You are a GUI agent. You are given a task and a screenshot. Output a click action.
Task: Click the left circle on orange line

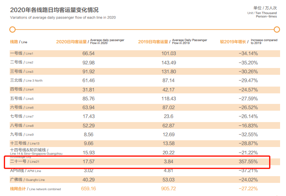pos(12,29)
